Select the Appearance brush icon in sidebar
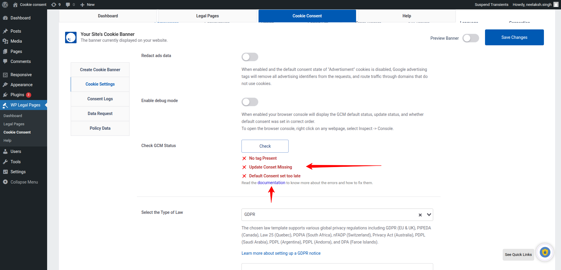The width and height of the screenshot is (561, 270). pyautogui.click(x=6, y=85)
